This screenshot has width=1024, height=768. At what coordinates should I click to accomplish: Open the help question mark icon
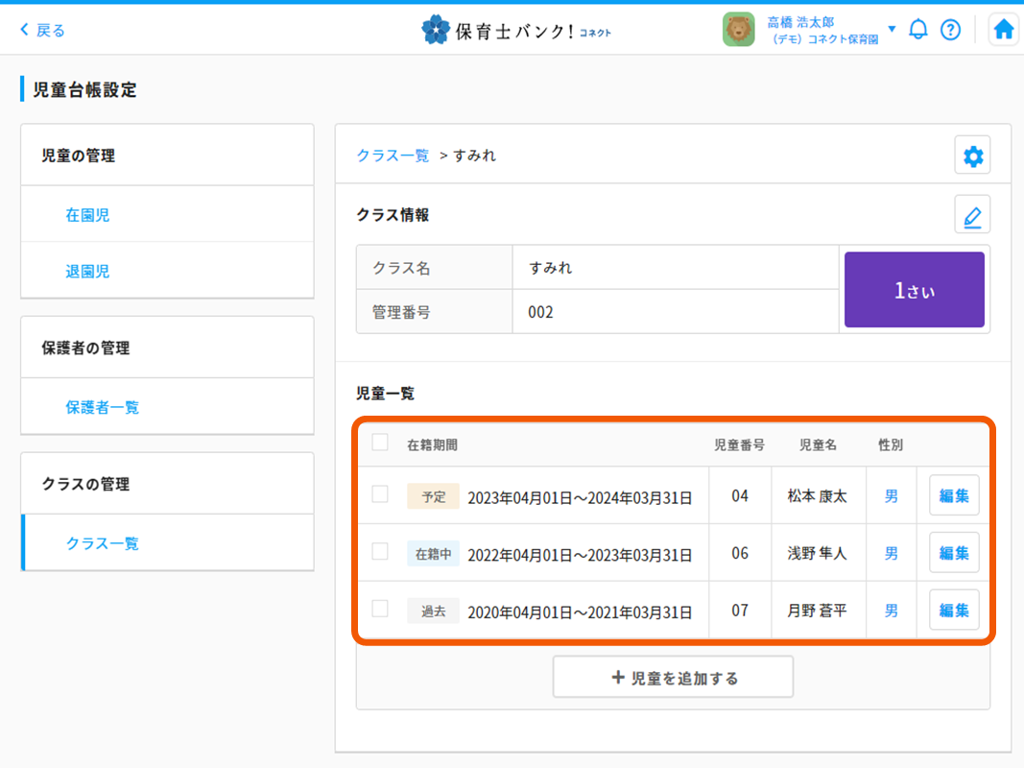pyautogui.click(x=950, y=30)
